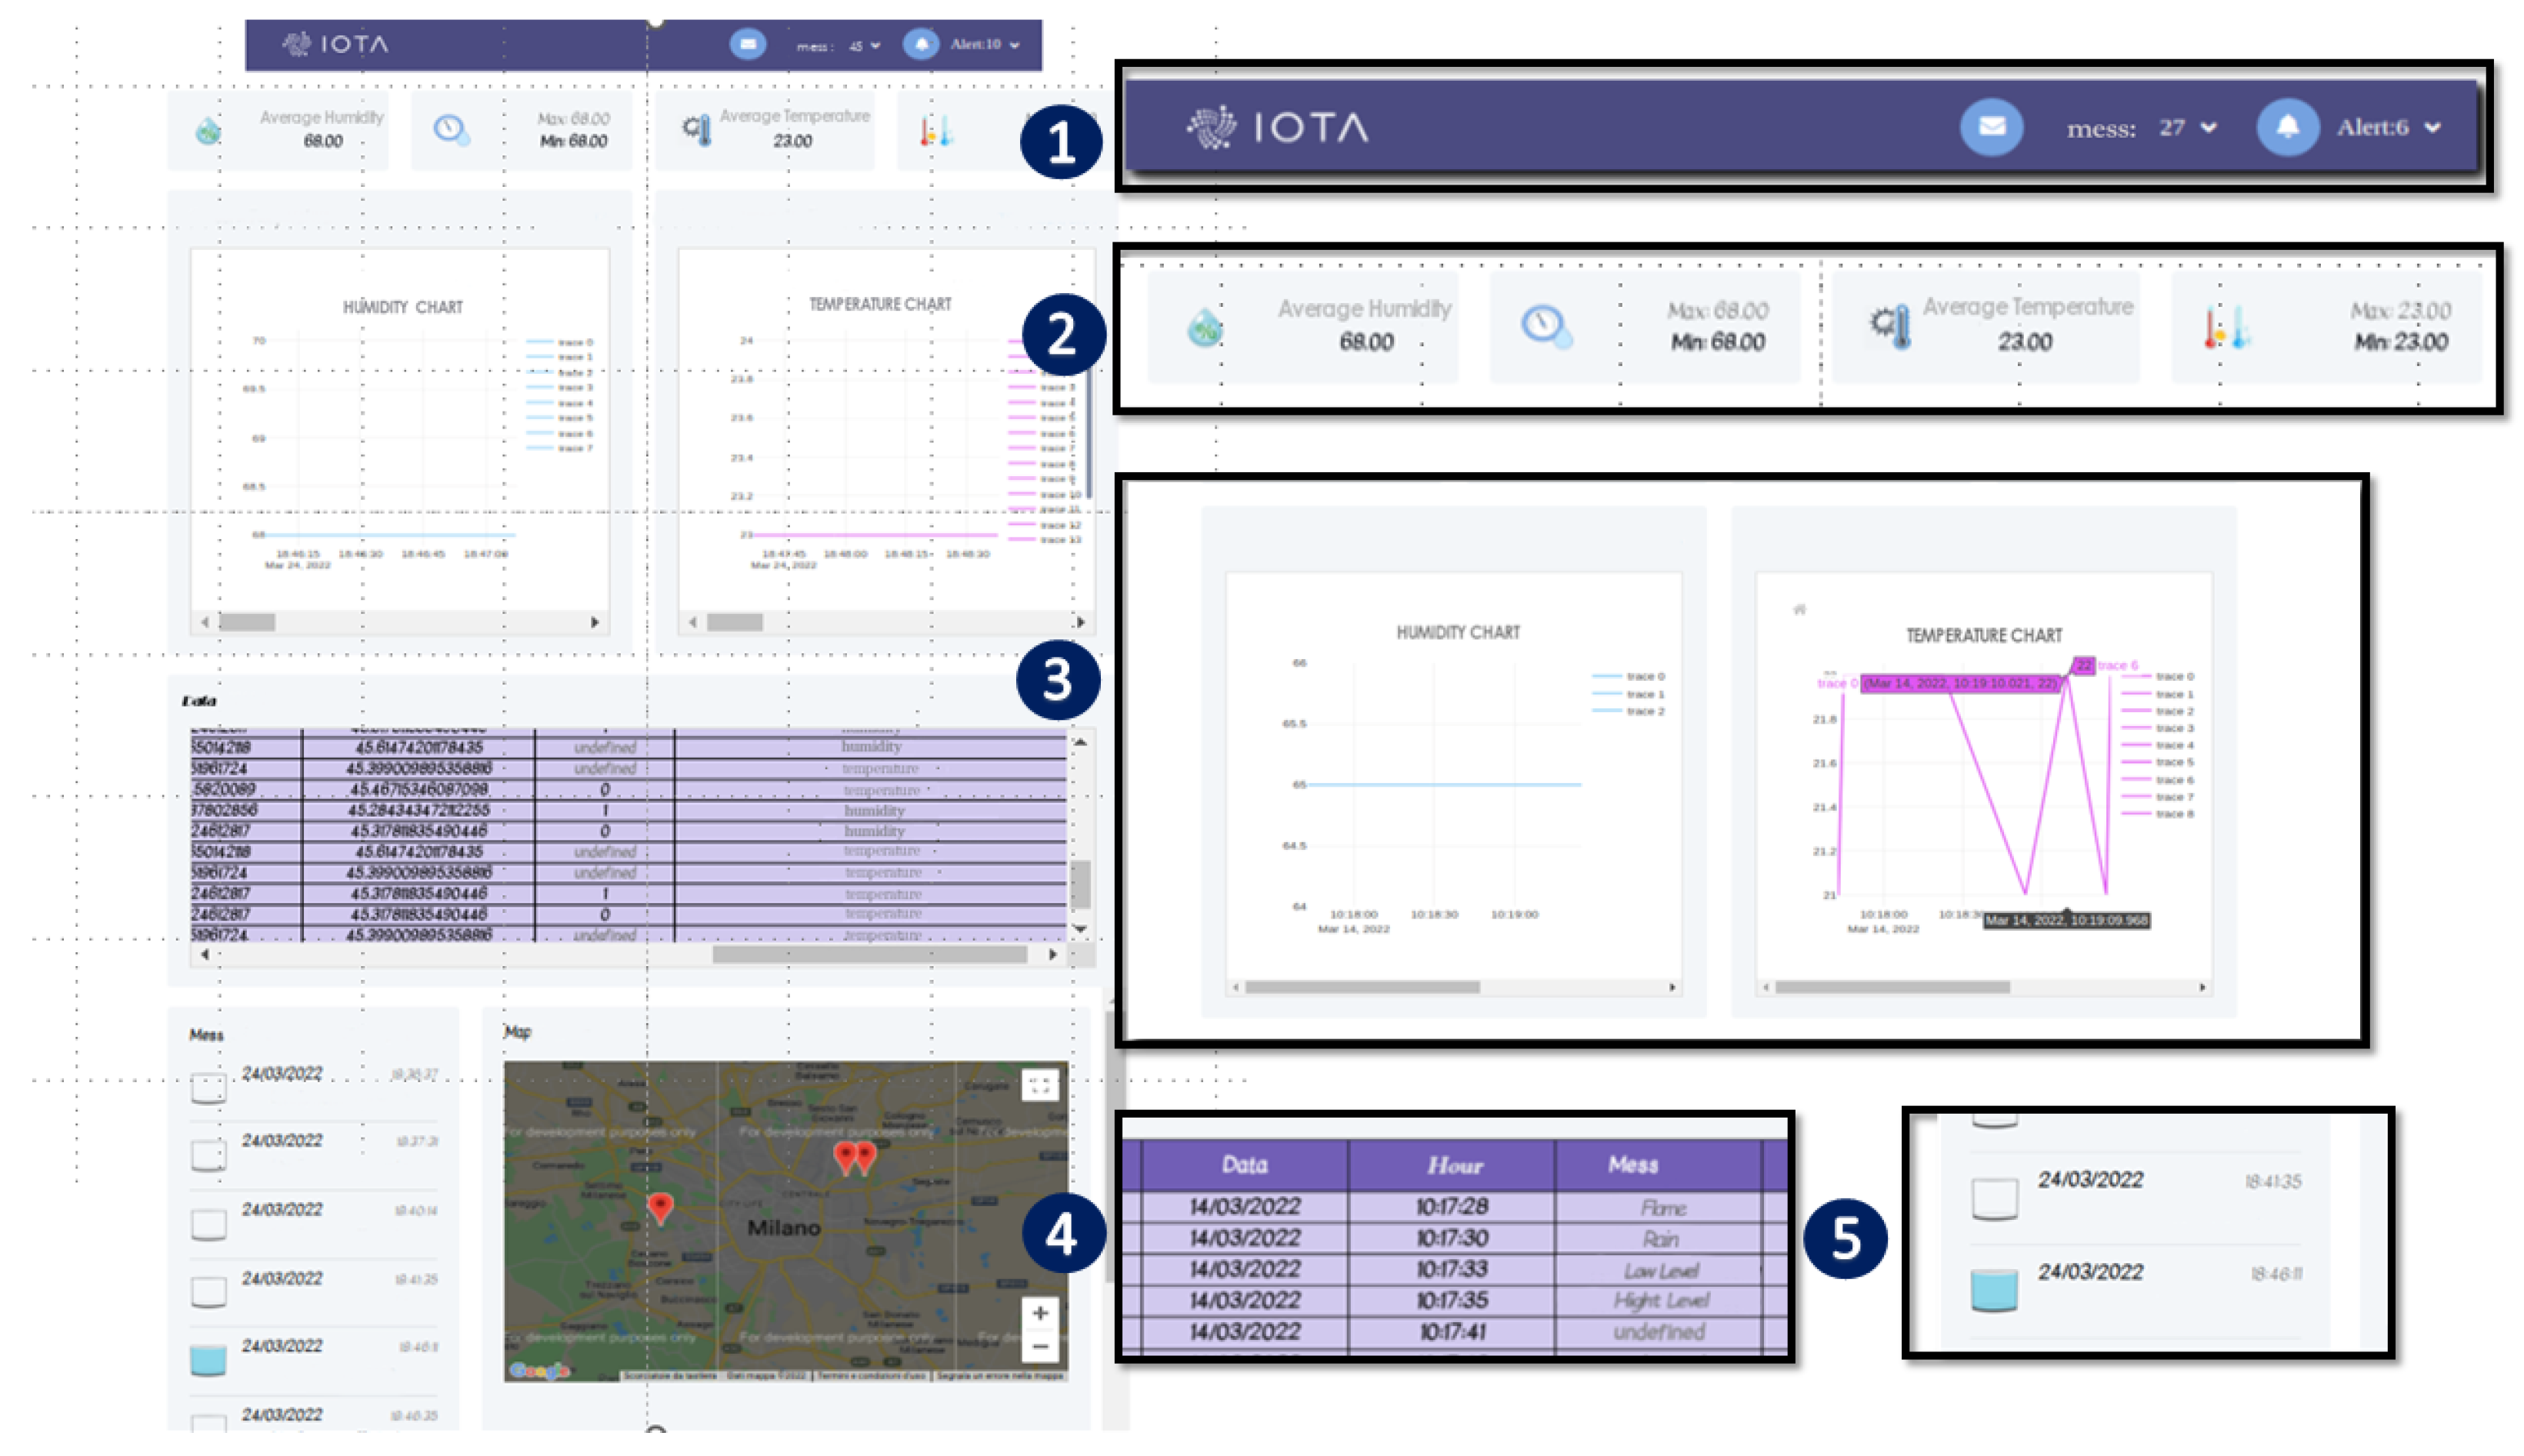
Task: Zoom in on the Milano map
Action: pos(1040,1312)
